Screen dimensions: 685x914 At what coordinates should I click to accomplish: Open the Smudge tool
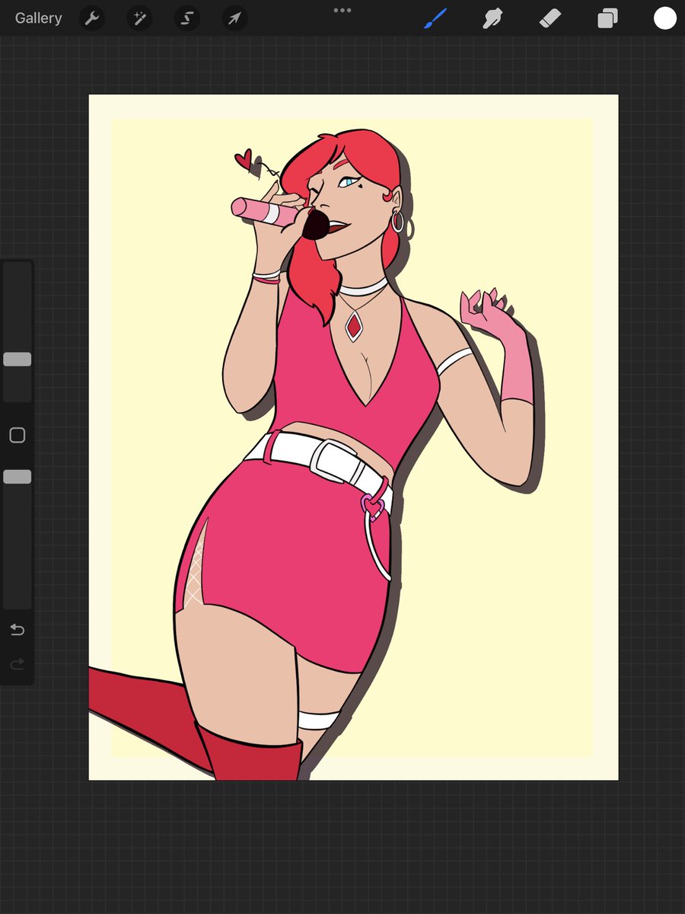(x=492, y=18)
